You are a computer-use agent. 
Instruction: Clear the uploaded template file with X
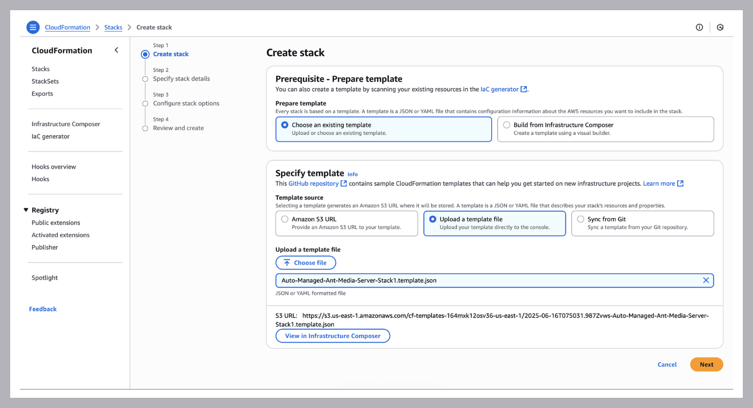point(706,280)
